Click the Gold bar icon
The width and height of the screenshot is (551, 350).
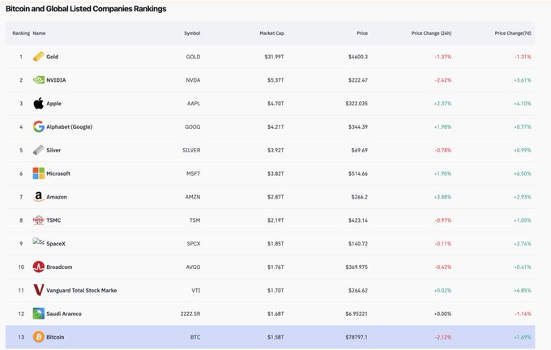pos(39,57)
